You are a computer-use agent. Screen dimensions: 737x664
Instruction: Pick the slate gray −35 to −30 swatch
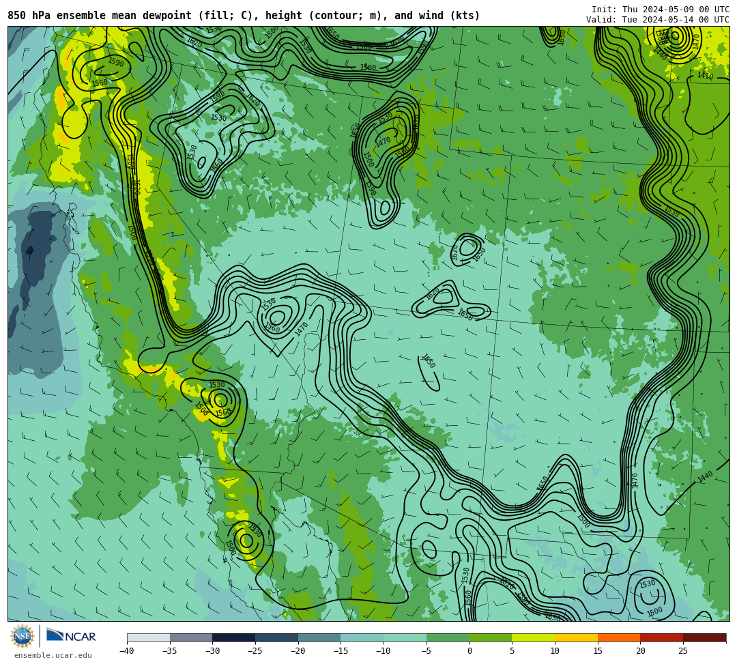pos(191,637)
